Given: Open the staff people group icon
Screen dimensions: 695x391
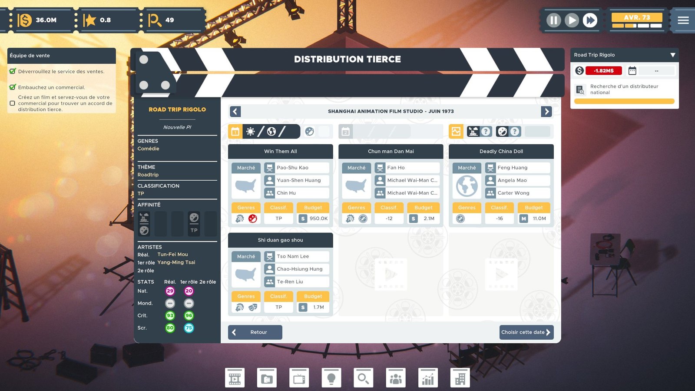Looking at the screenshot, I should pyautogui.click(x=395, y=378).
